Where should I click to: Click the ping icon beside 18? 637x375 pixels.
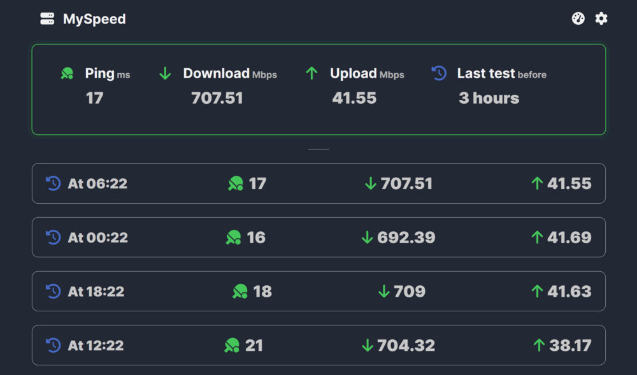(x=240, y=292)
